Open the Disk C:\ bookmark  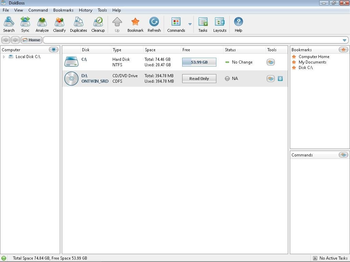(306, 67)
